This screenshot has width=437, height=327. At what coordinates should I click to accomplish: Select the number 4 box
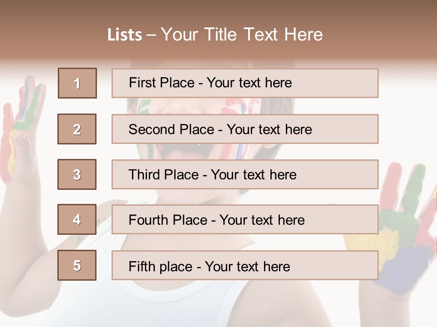[77, 219]
